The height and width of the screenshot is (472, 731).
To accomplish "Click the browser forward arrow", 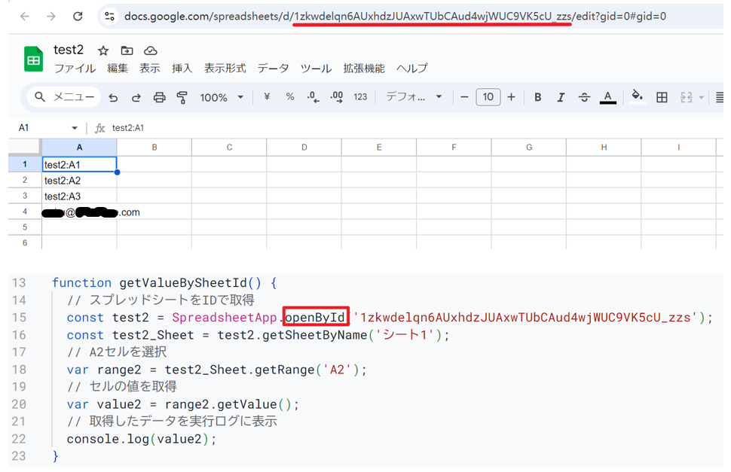I will click(51, 17).
